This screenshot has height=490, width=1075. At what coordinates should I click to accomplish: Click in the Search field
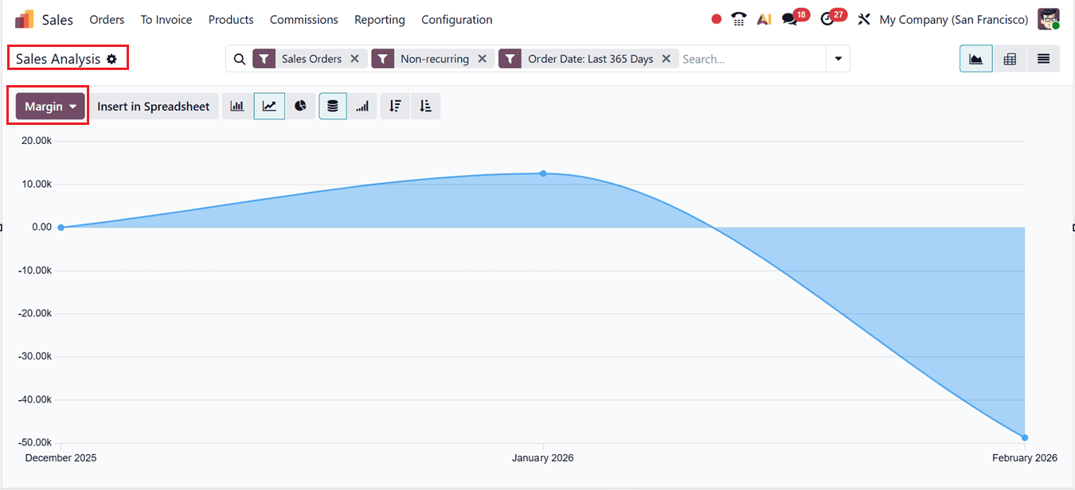coord(741,58)
